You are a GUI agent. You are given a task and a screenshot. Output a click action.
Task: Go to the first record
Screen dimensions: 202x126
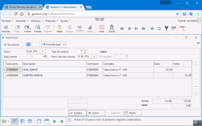click(122, 28)
